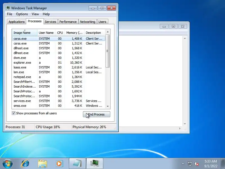This screenshot has width=225, height=169.
Task: Click Notepad vertical scroll down arrow
Action: (185, 124)
